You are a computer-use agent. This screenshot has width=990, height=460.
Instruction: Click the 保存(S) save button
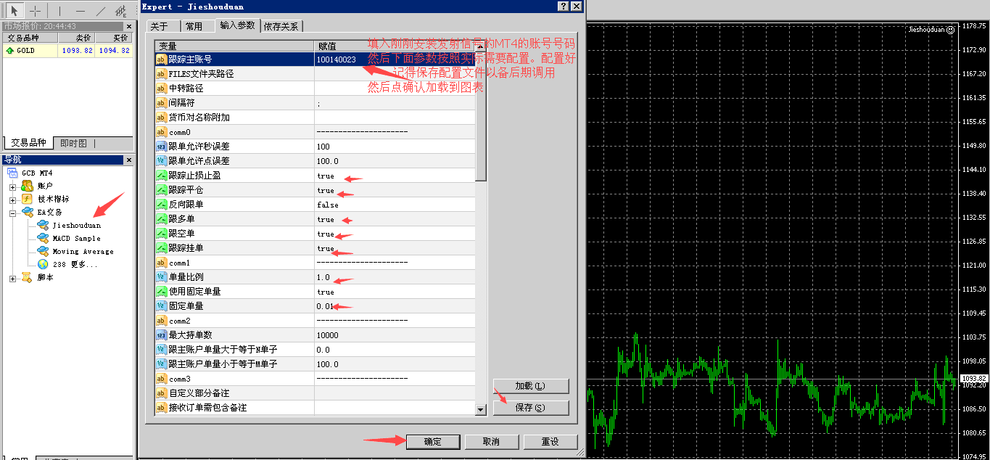tap(530, 408)
